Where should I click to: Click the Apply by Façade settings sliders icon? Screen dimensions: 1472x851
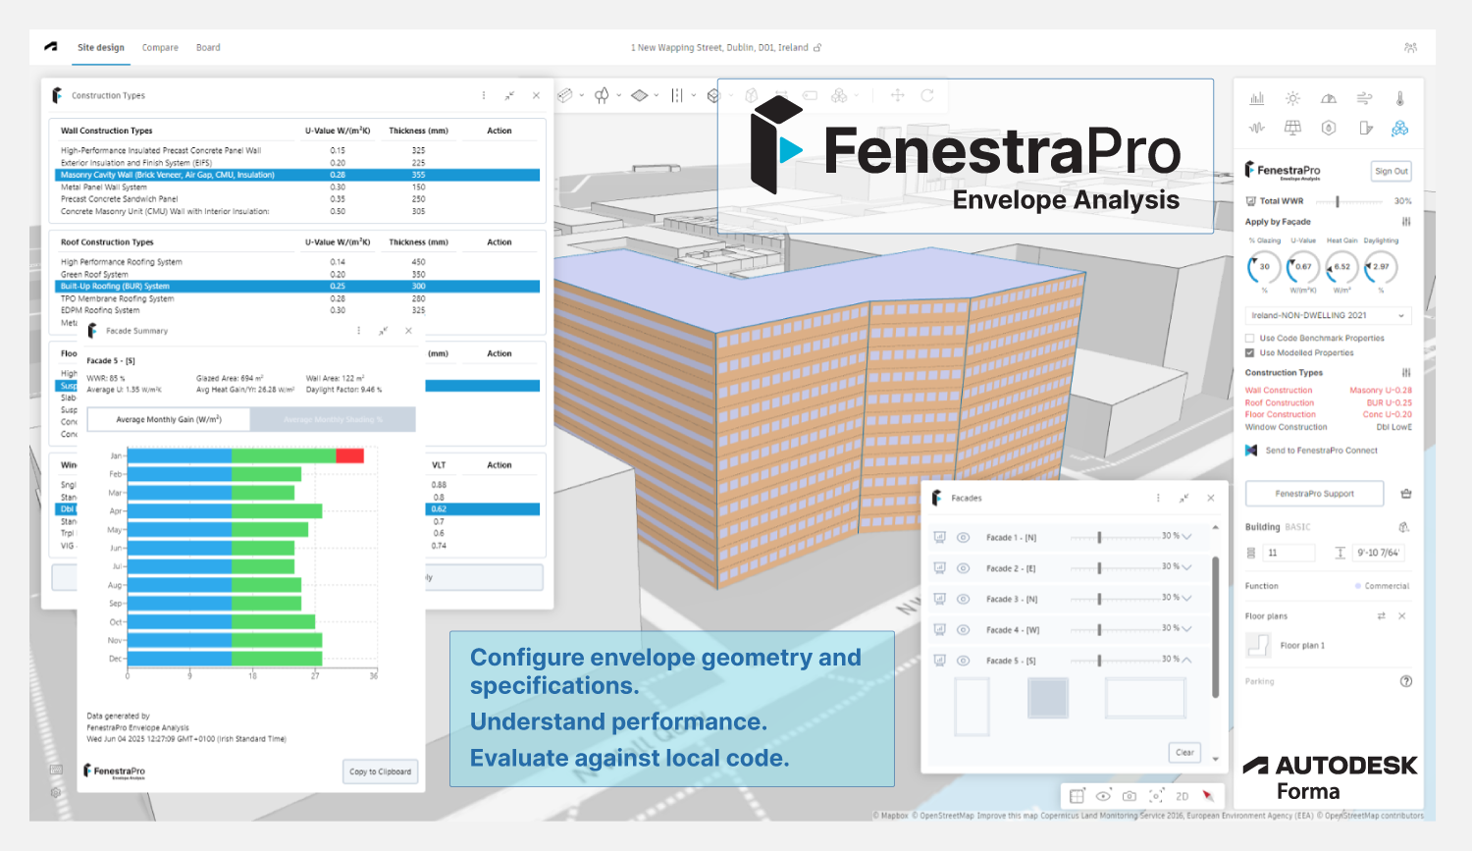pyautogui.click(x=1406, y=222)
